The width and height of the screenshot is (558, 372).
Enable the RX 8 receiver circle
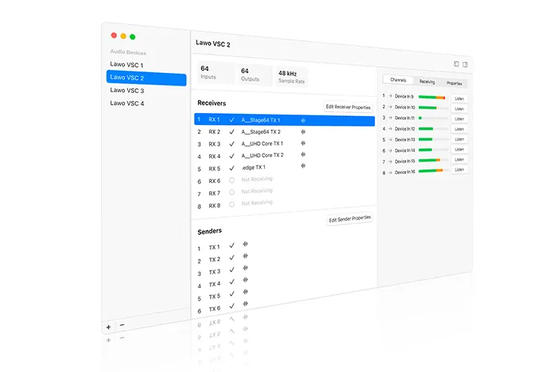(231, 205)
